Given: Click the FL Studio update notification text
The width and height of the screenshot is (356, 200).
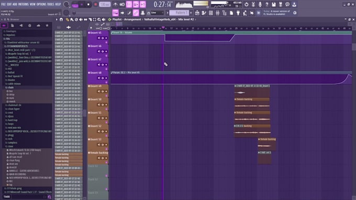Looking at the screenshot, I should (276, 13).
